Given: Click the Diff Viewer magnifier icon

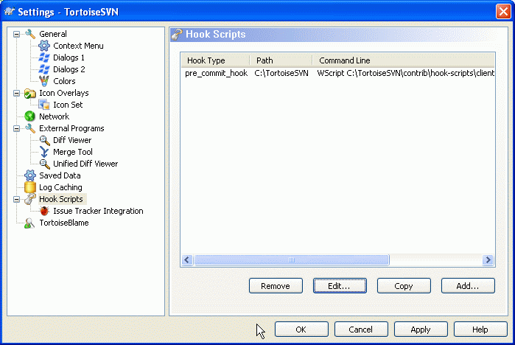Looking at the screenshot, I should (44, 140).
